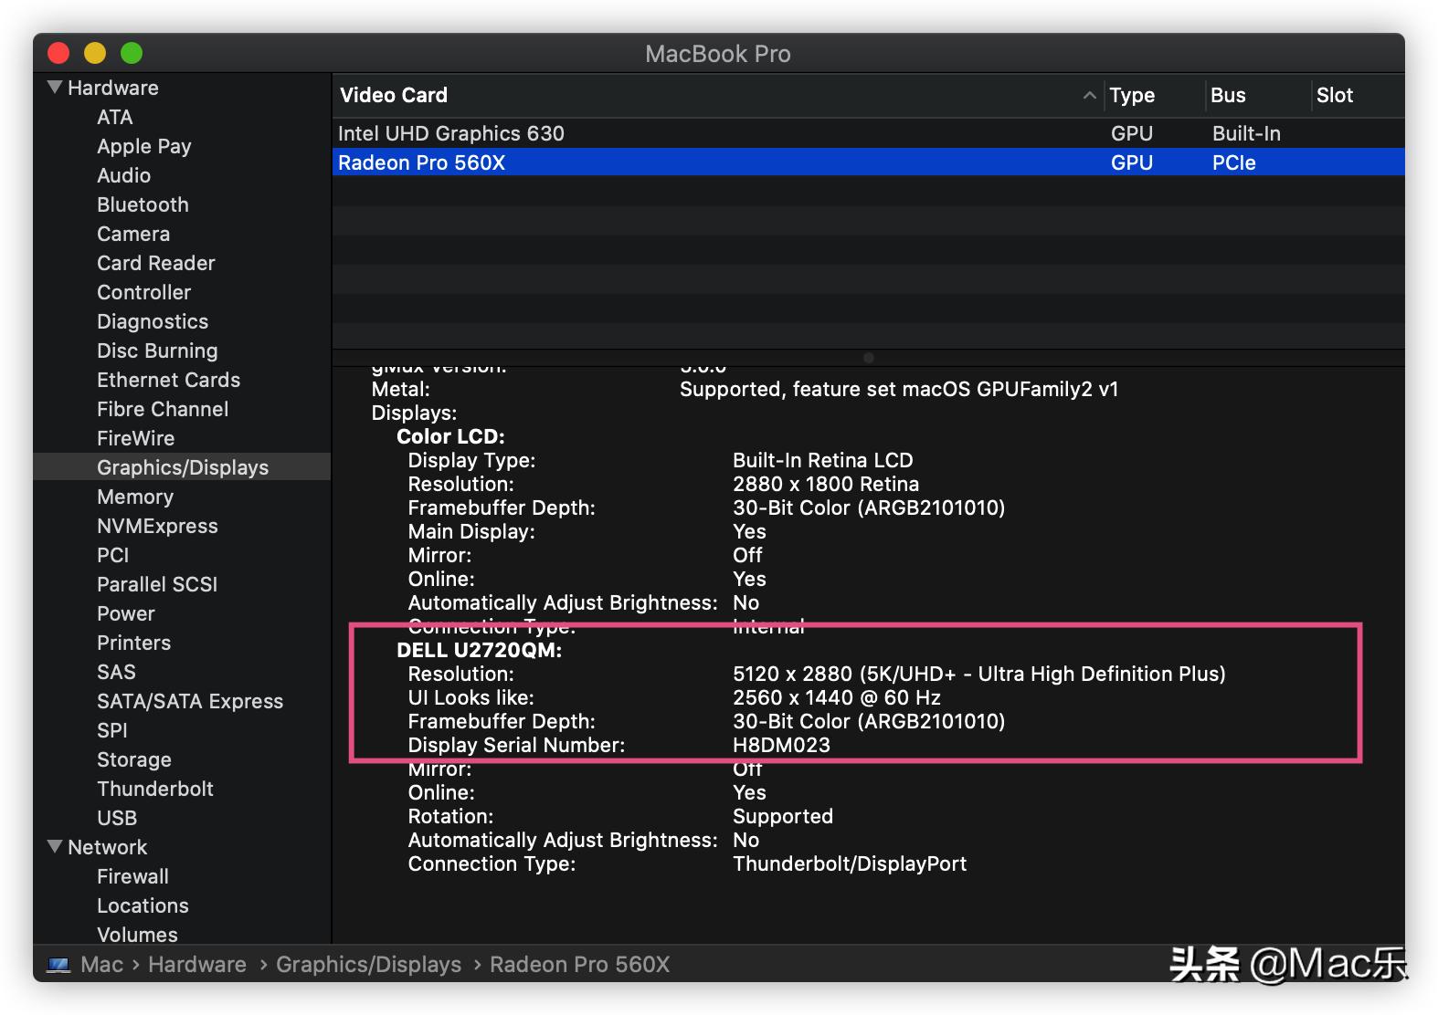The height and width of the screenshot is (1015, 1438).
Task: Select the Radeon Pro 560X row
Action: (x=868, y=162)
